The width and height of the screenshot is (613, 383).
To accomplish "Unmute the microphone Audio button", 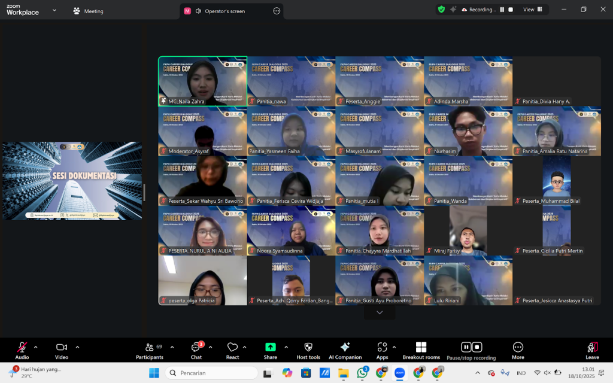I will [x=22, y=349].
